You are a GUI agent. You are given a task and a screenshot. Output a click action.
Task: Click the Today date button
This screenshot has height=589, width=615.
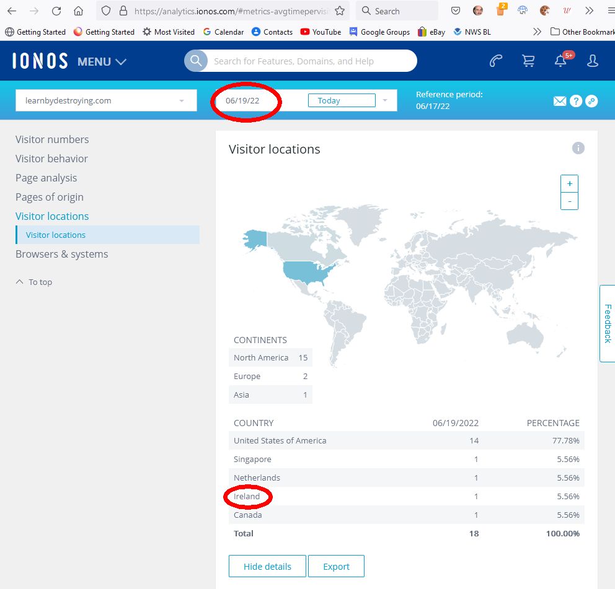pyautogui.click(x=341, y=101)
